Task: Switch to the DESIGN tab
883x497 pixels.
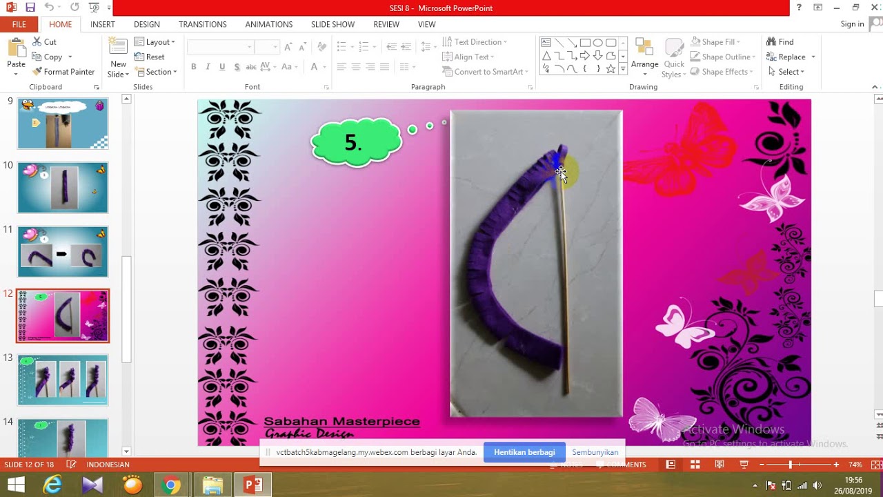Action: click(x=147, y=24)
